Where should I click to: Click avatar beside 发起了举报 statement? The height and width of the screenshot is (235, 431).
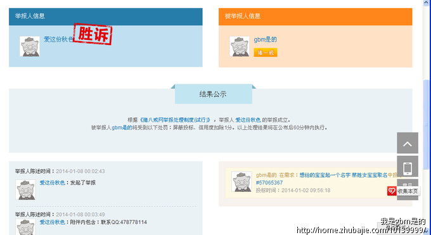25,189
